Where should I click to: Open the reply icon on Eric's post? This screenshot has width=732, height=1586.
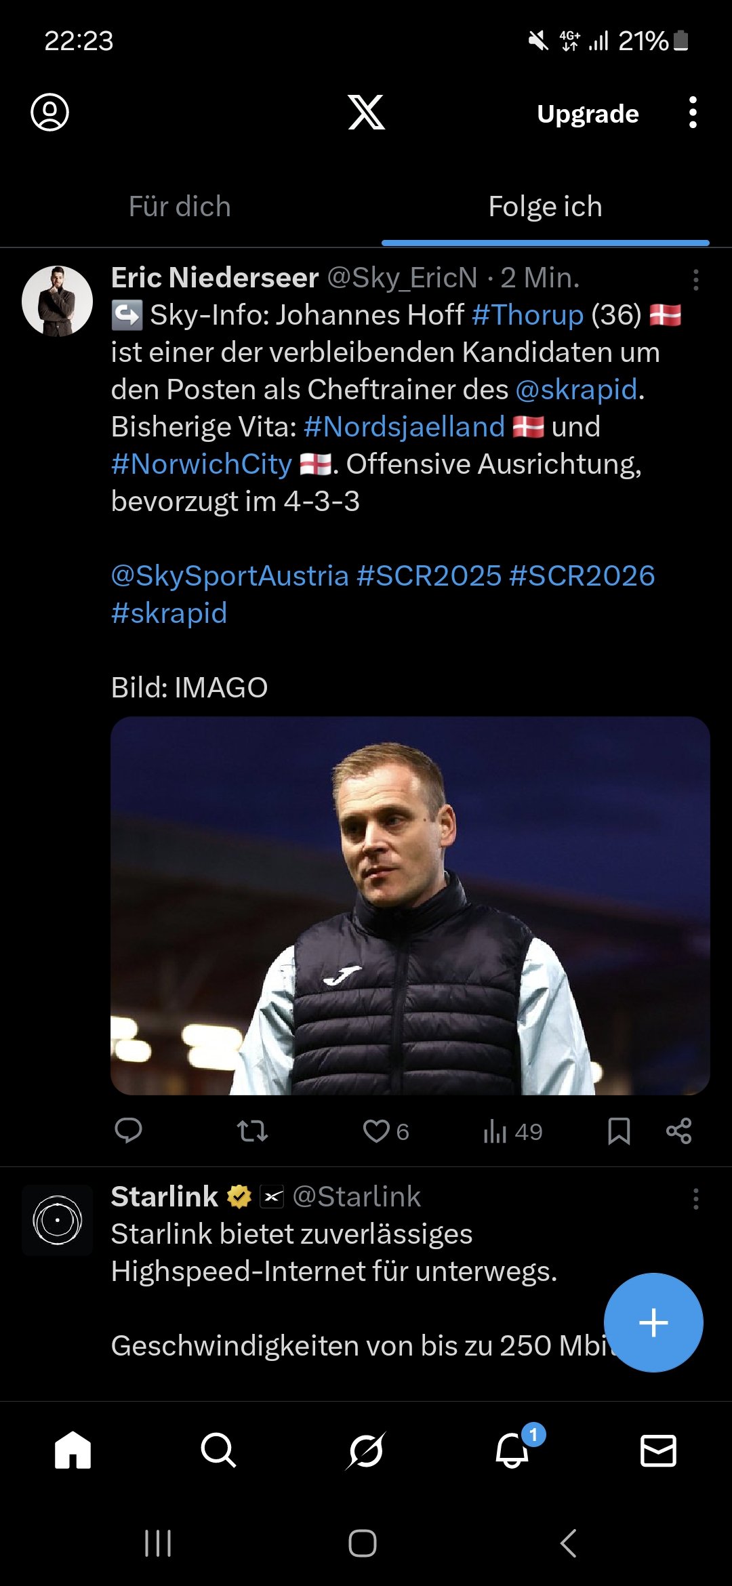[x=128, y=1131]
